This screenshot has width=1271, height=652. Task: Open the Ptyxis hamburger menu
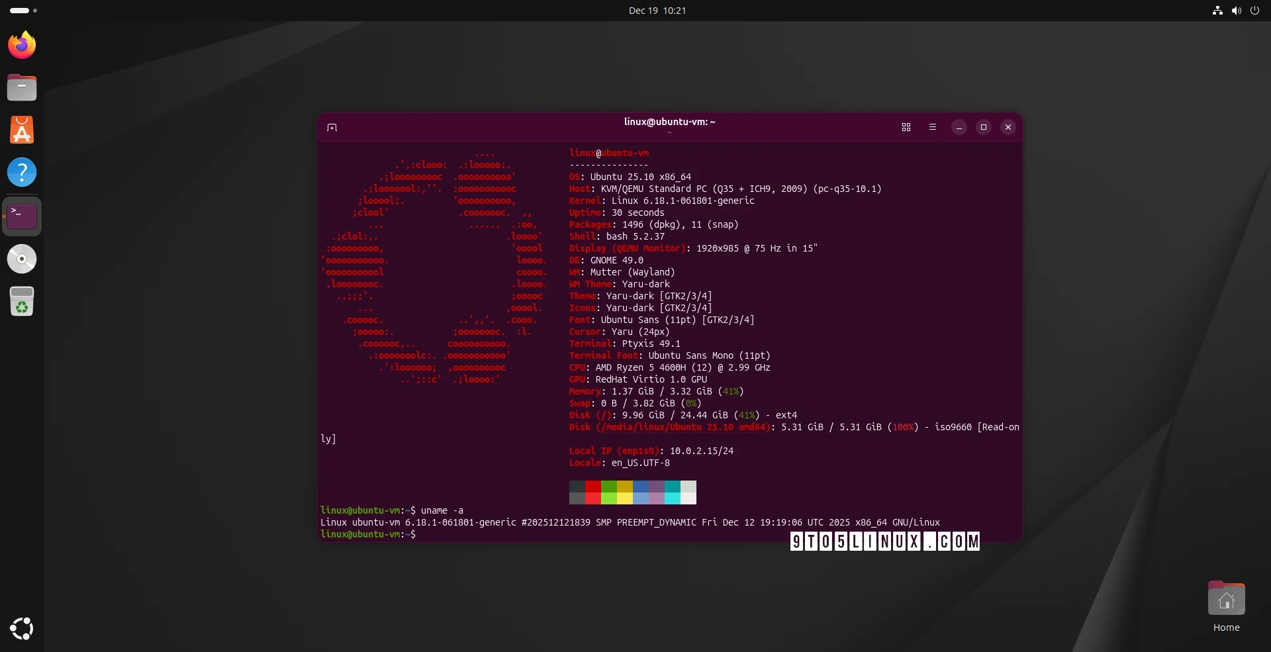click(932, 127)
